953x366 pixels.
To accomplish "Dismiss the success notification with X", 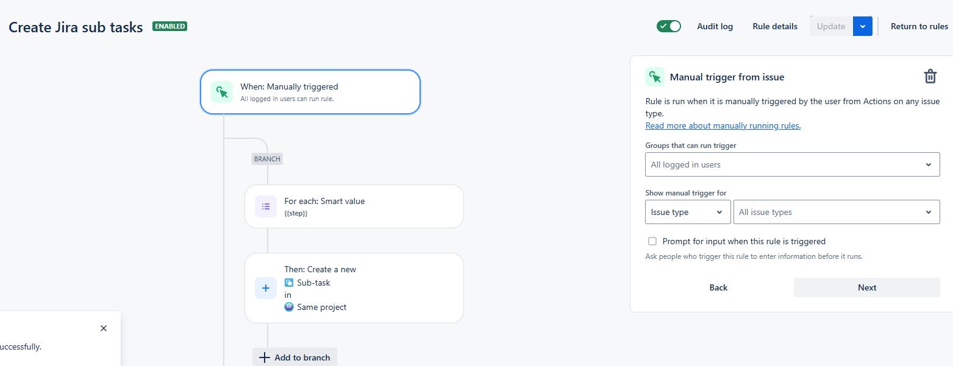I will point(104,328).
